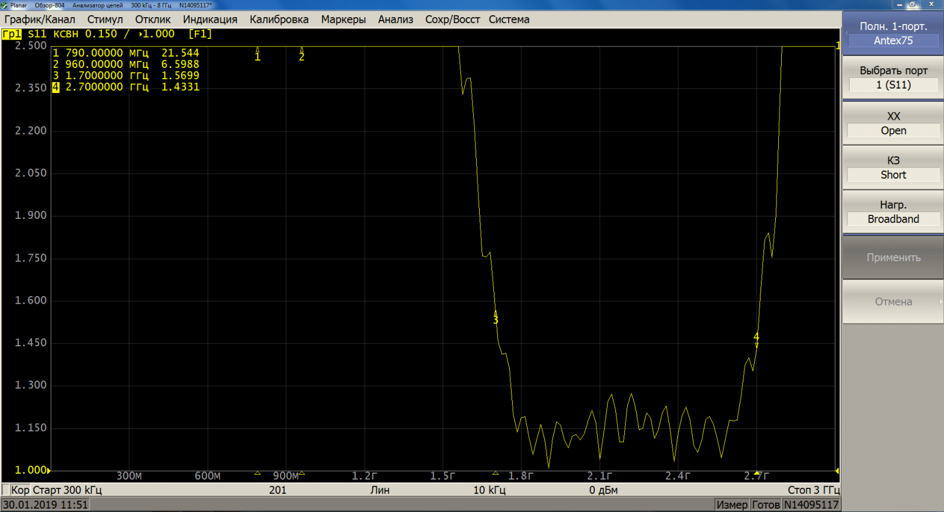
Task: Click marker 2 row 960.00000 МГц
Action: [126, 64]
